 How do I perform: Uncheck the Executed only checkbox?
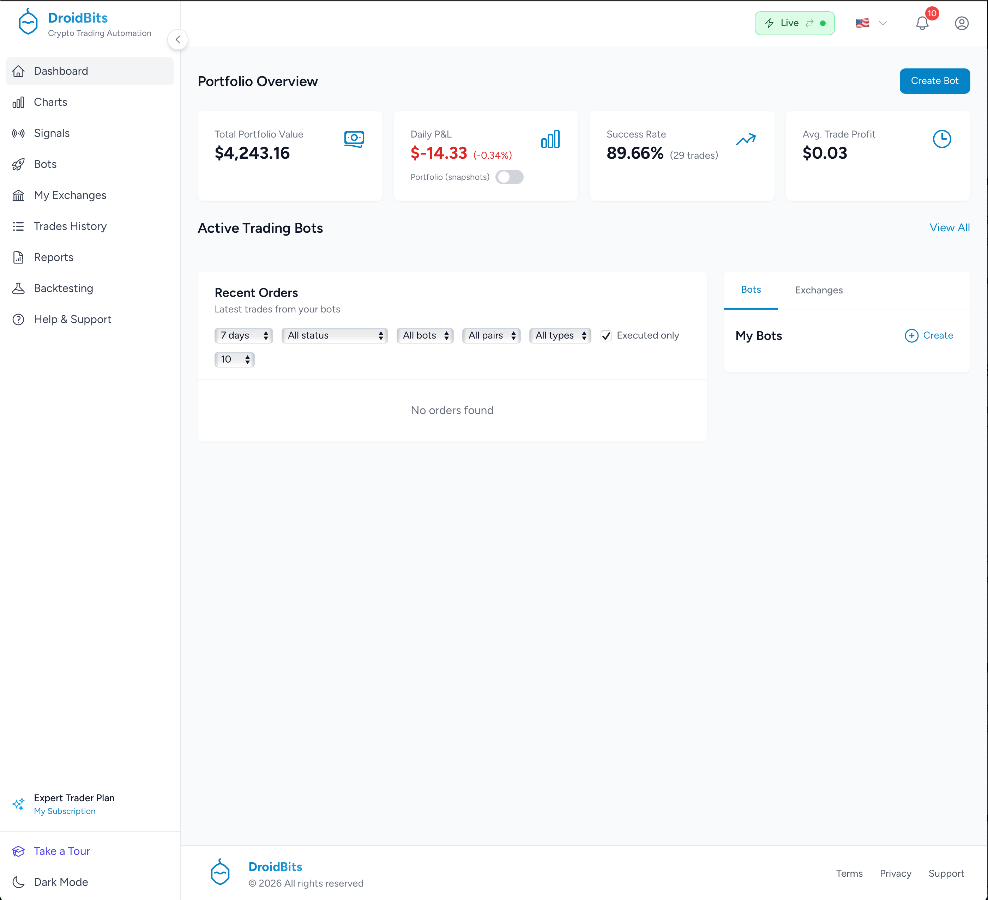coord(606,336)
